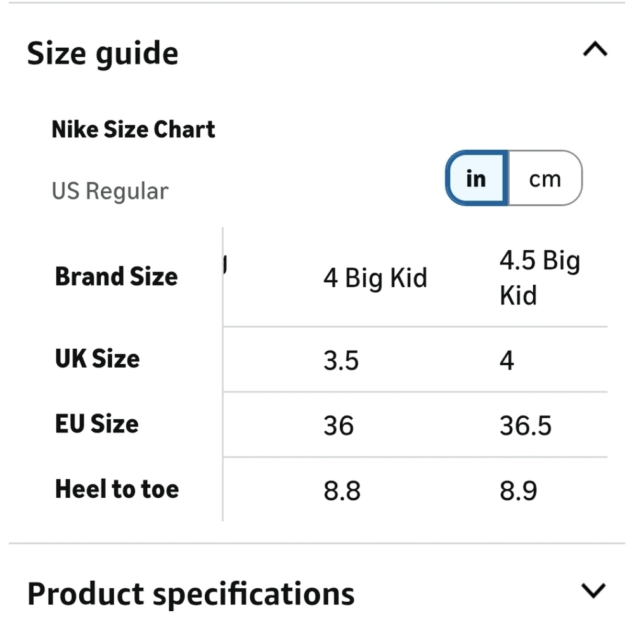Screen dimensions: 634x634
Task: Click the Size guide heading
Action: click(103, 53)
